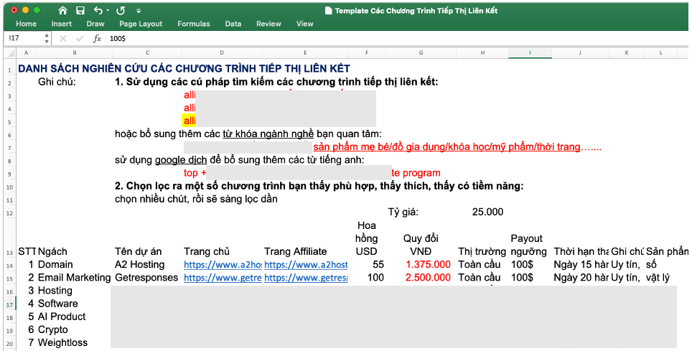Screen dimensions: 692x351
Task: Open A2 Hosting affiliate page link
Action: 306,265
